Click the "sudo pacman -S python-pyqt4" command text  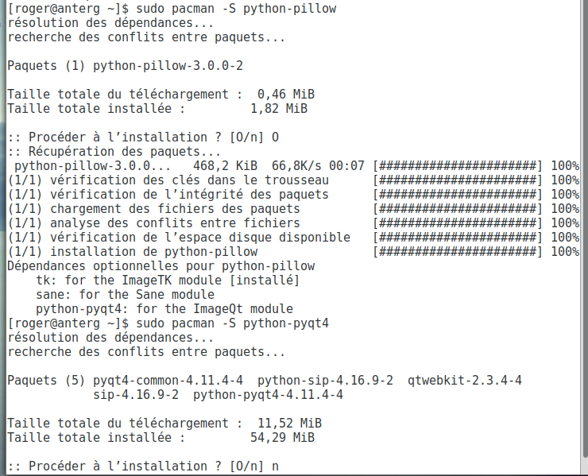(x=232, y=323)
